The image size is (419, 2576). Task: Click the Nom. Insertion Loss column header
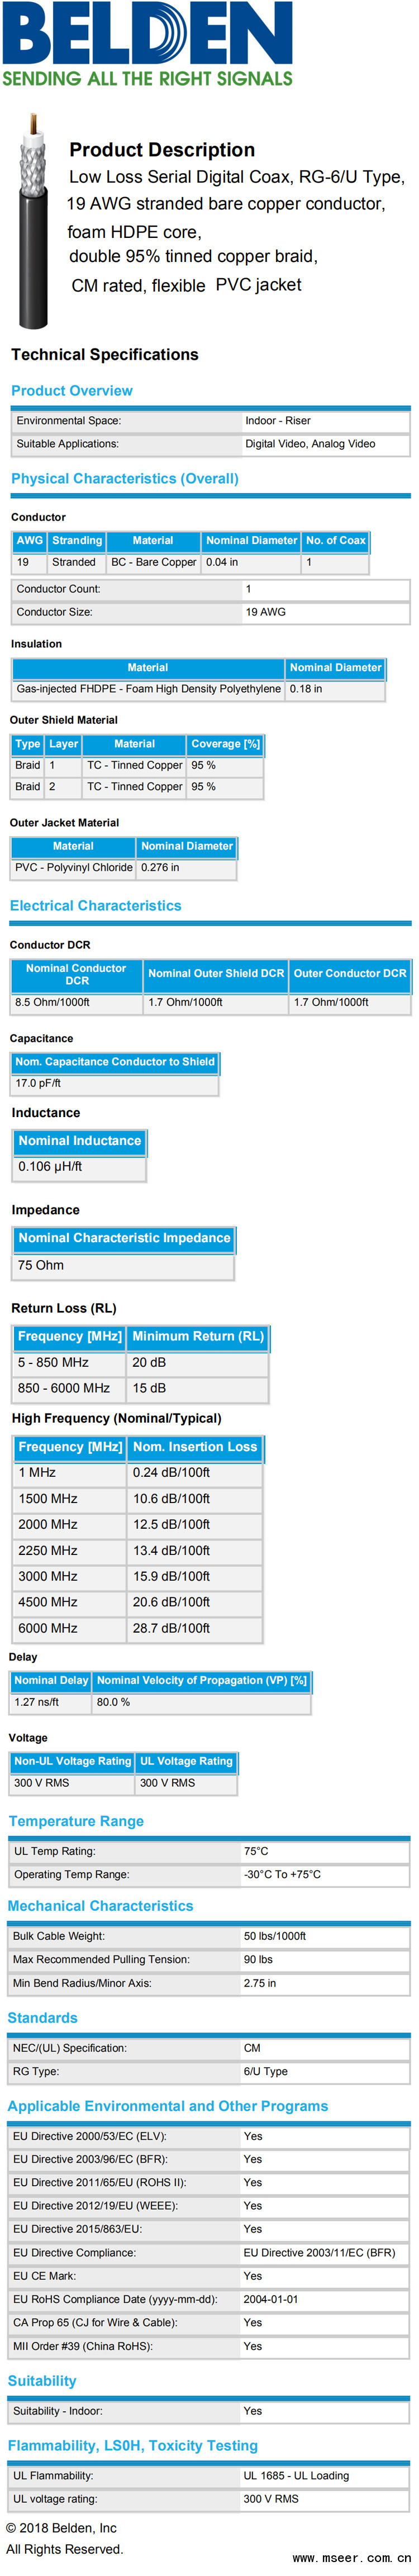(x=195, y=1447)
